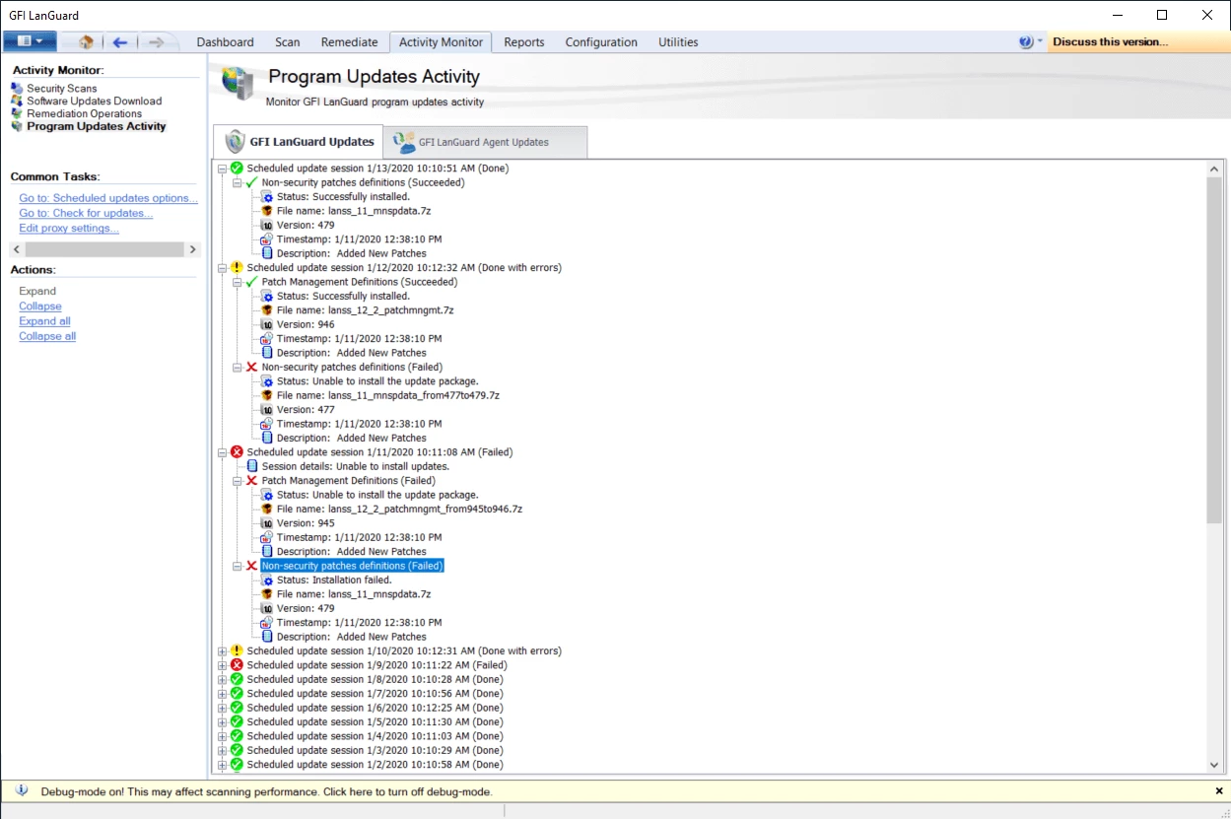Click the Edit proxy settings link
The width and height of the screenshot is (1231, 819).
coord(68,228)
